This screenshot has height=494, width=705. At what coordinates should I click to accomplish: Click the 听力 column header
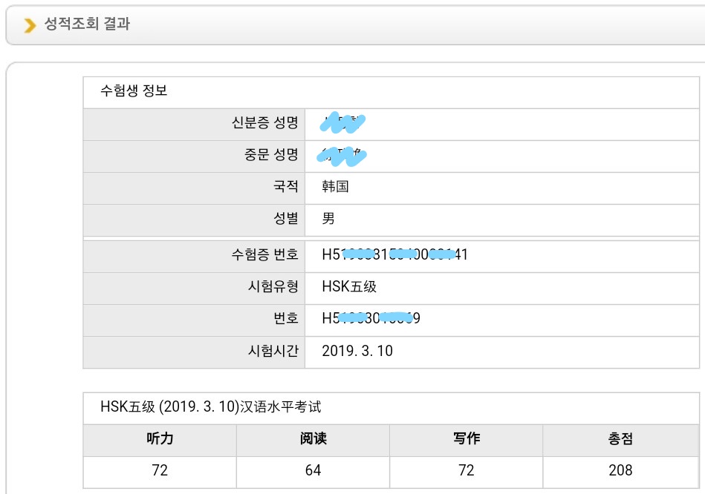point(160,438)
